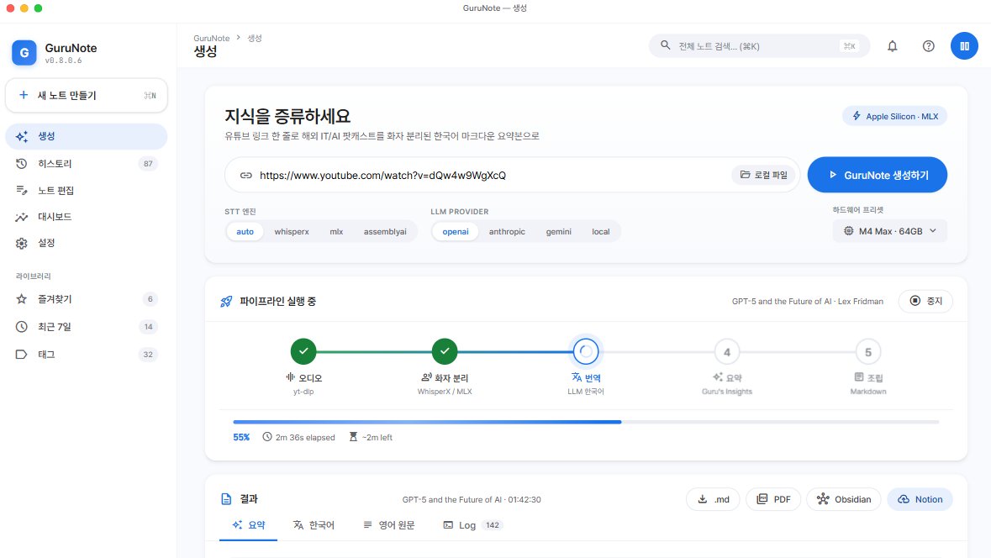
Task: Click the hourglass icon next to time left
Action: (353, 437)
